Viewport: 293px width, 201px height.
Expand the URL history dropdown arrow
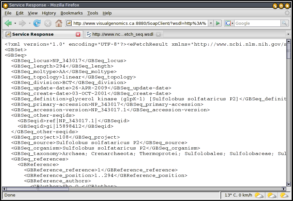pos(211,23)
